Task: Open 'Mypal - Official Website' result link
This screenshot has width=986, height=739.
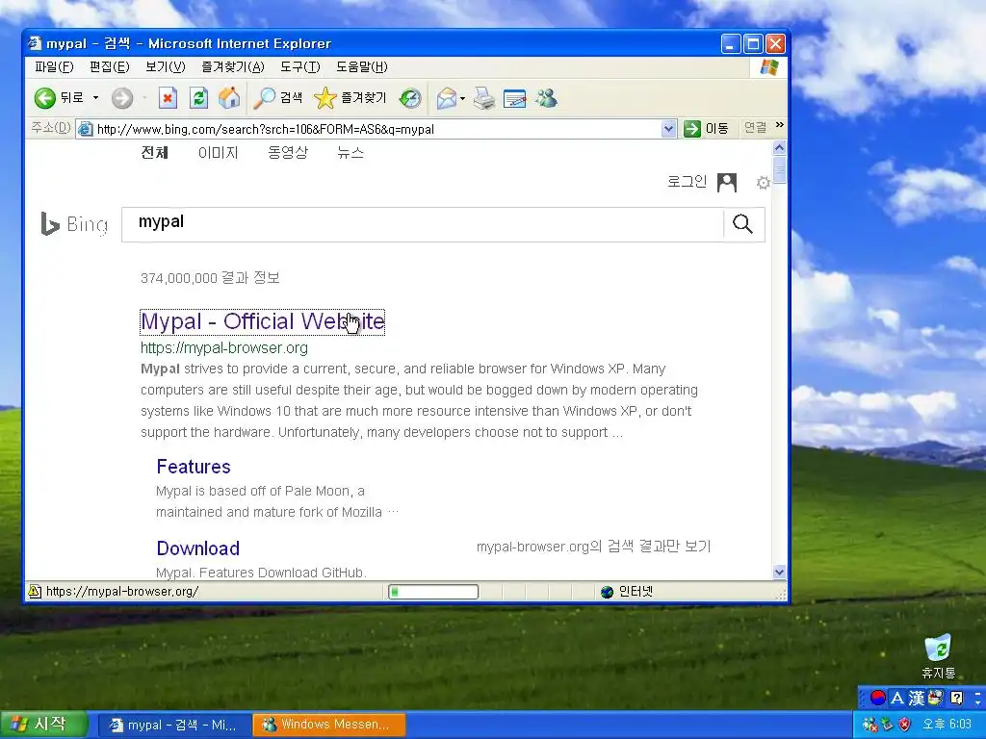Action: [x=262, y=321]
